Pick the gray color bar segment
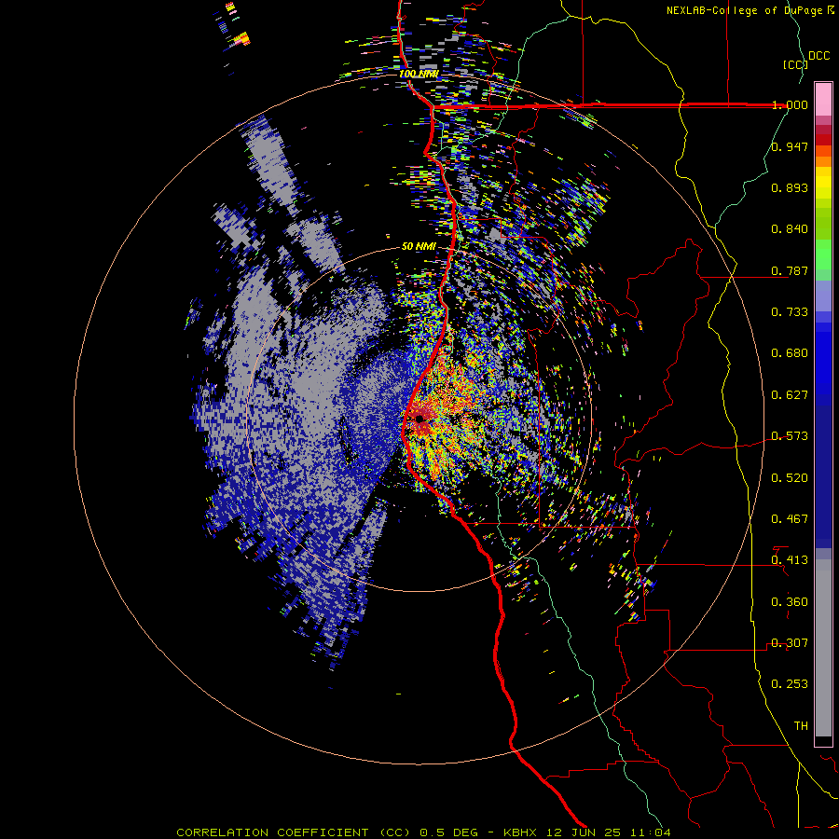This screenshot has height=839, width=839. (x=823, y=648)
